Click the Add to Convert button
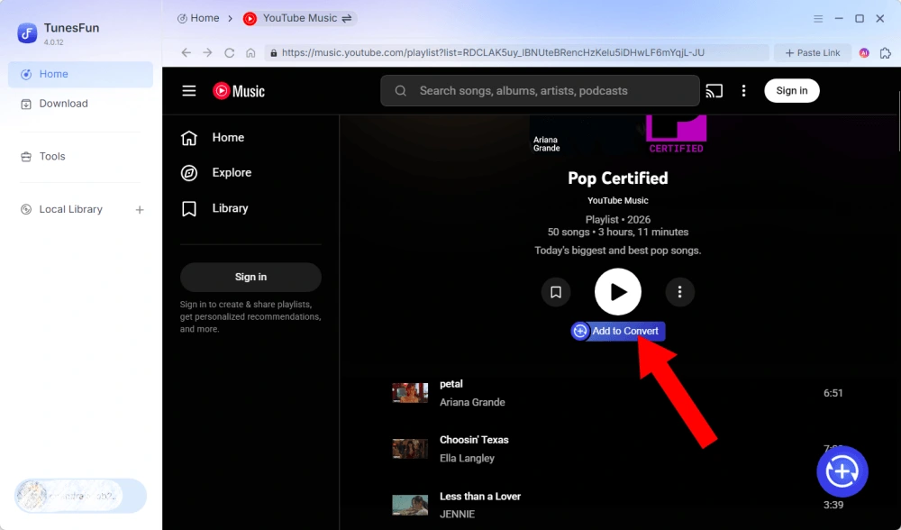Image resolution: width=901 pixels, height=530 pixels. point(618,331)
